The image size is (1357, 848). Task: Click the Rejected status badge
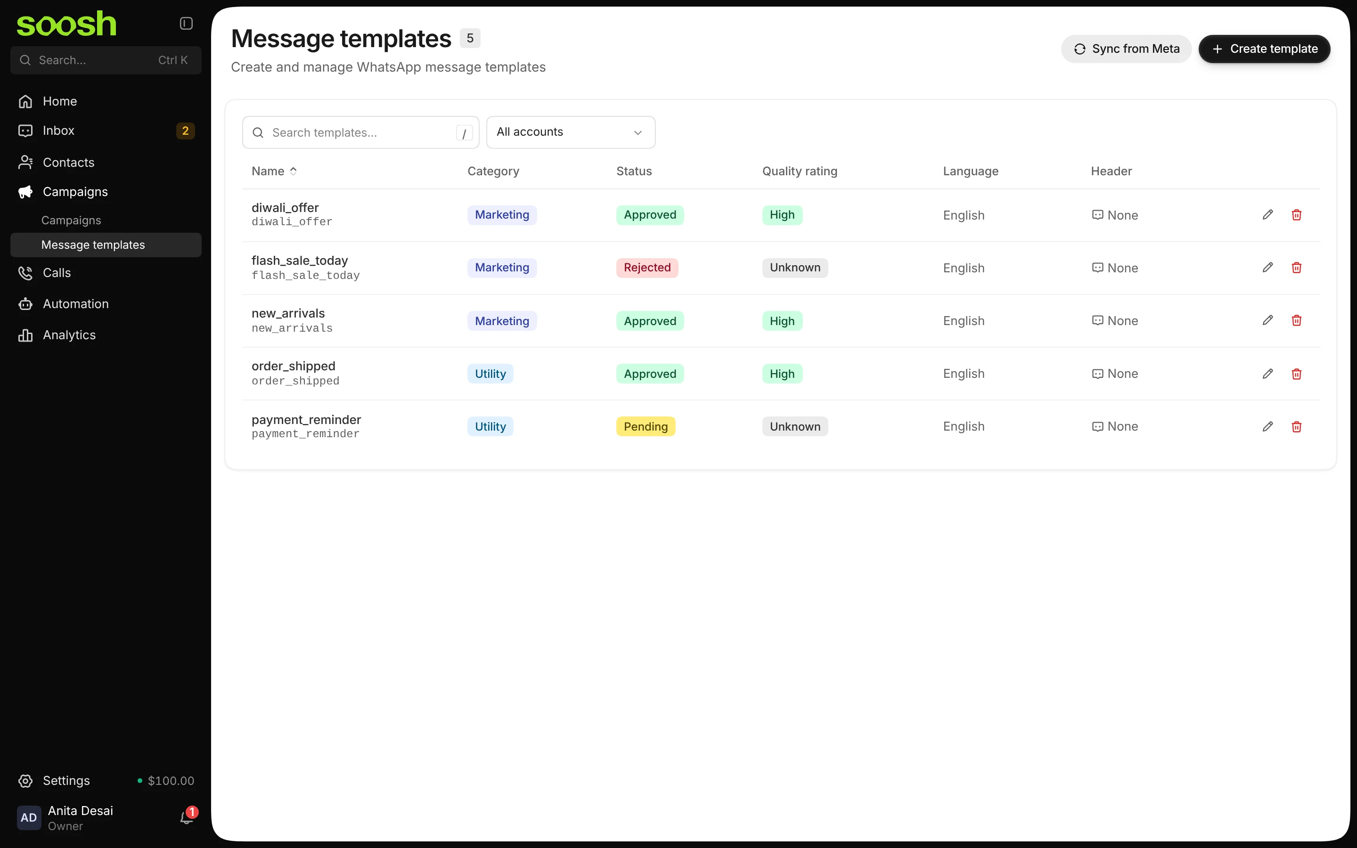tap(647, 268)
